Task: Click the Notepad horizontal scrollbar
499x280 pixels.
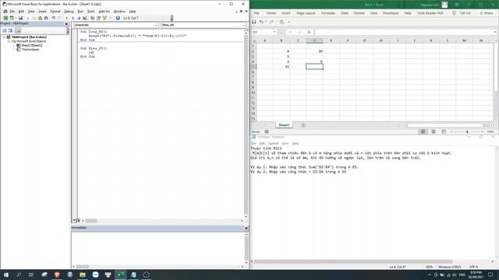Action: 352,262
